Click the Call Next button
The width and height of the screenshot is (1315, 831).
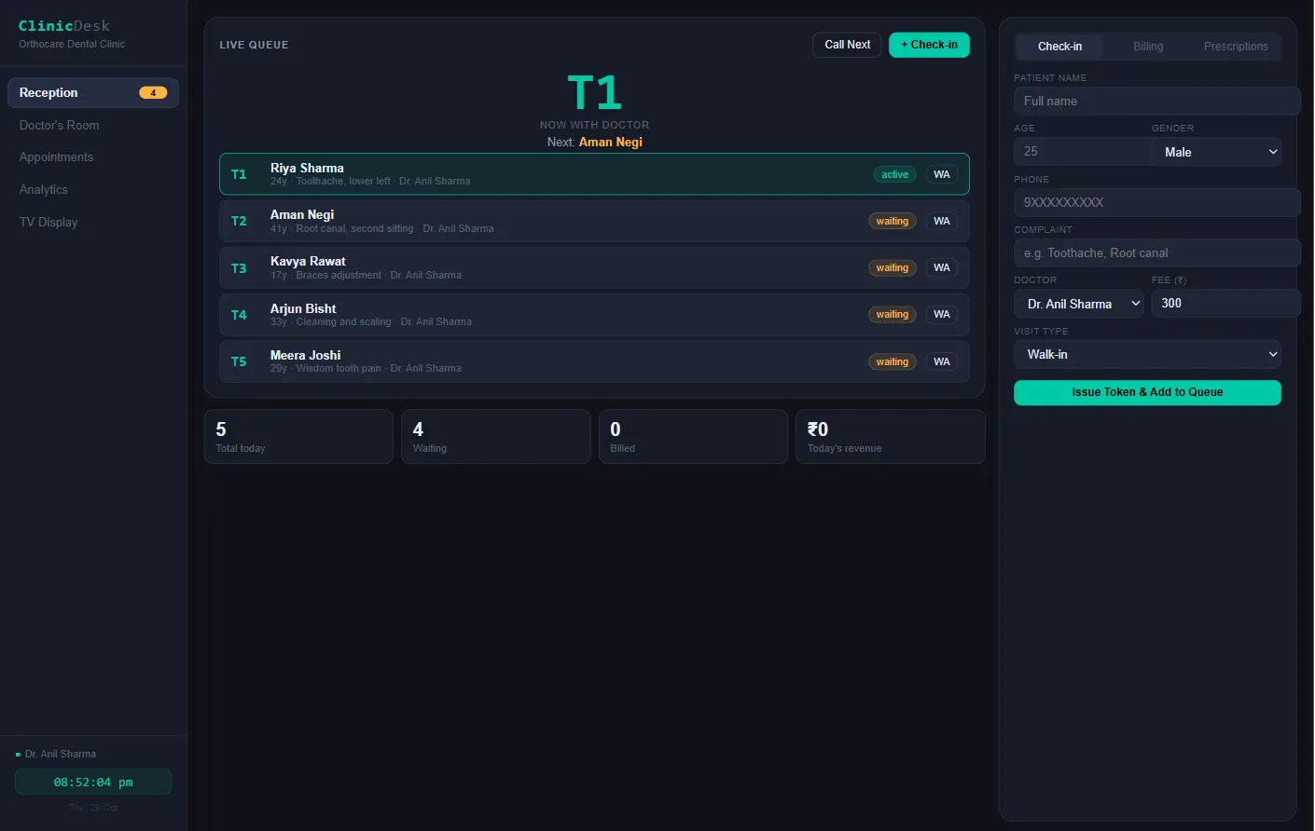click(847, 45)
